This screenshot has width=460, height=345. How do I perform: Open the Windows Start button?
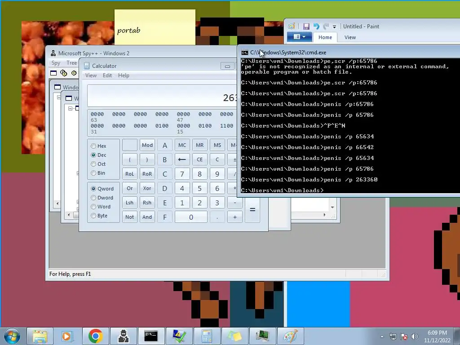(12, 336)
